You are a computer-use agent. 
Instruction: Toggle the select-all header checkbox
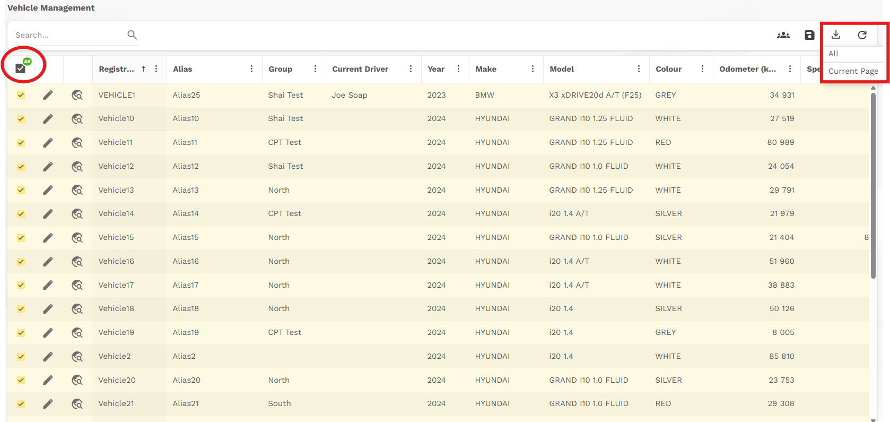click(21, 68)
